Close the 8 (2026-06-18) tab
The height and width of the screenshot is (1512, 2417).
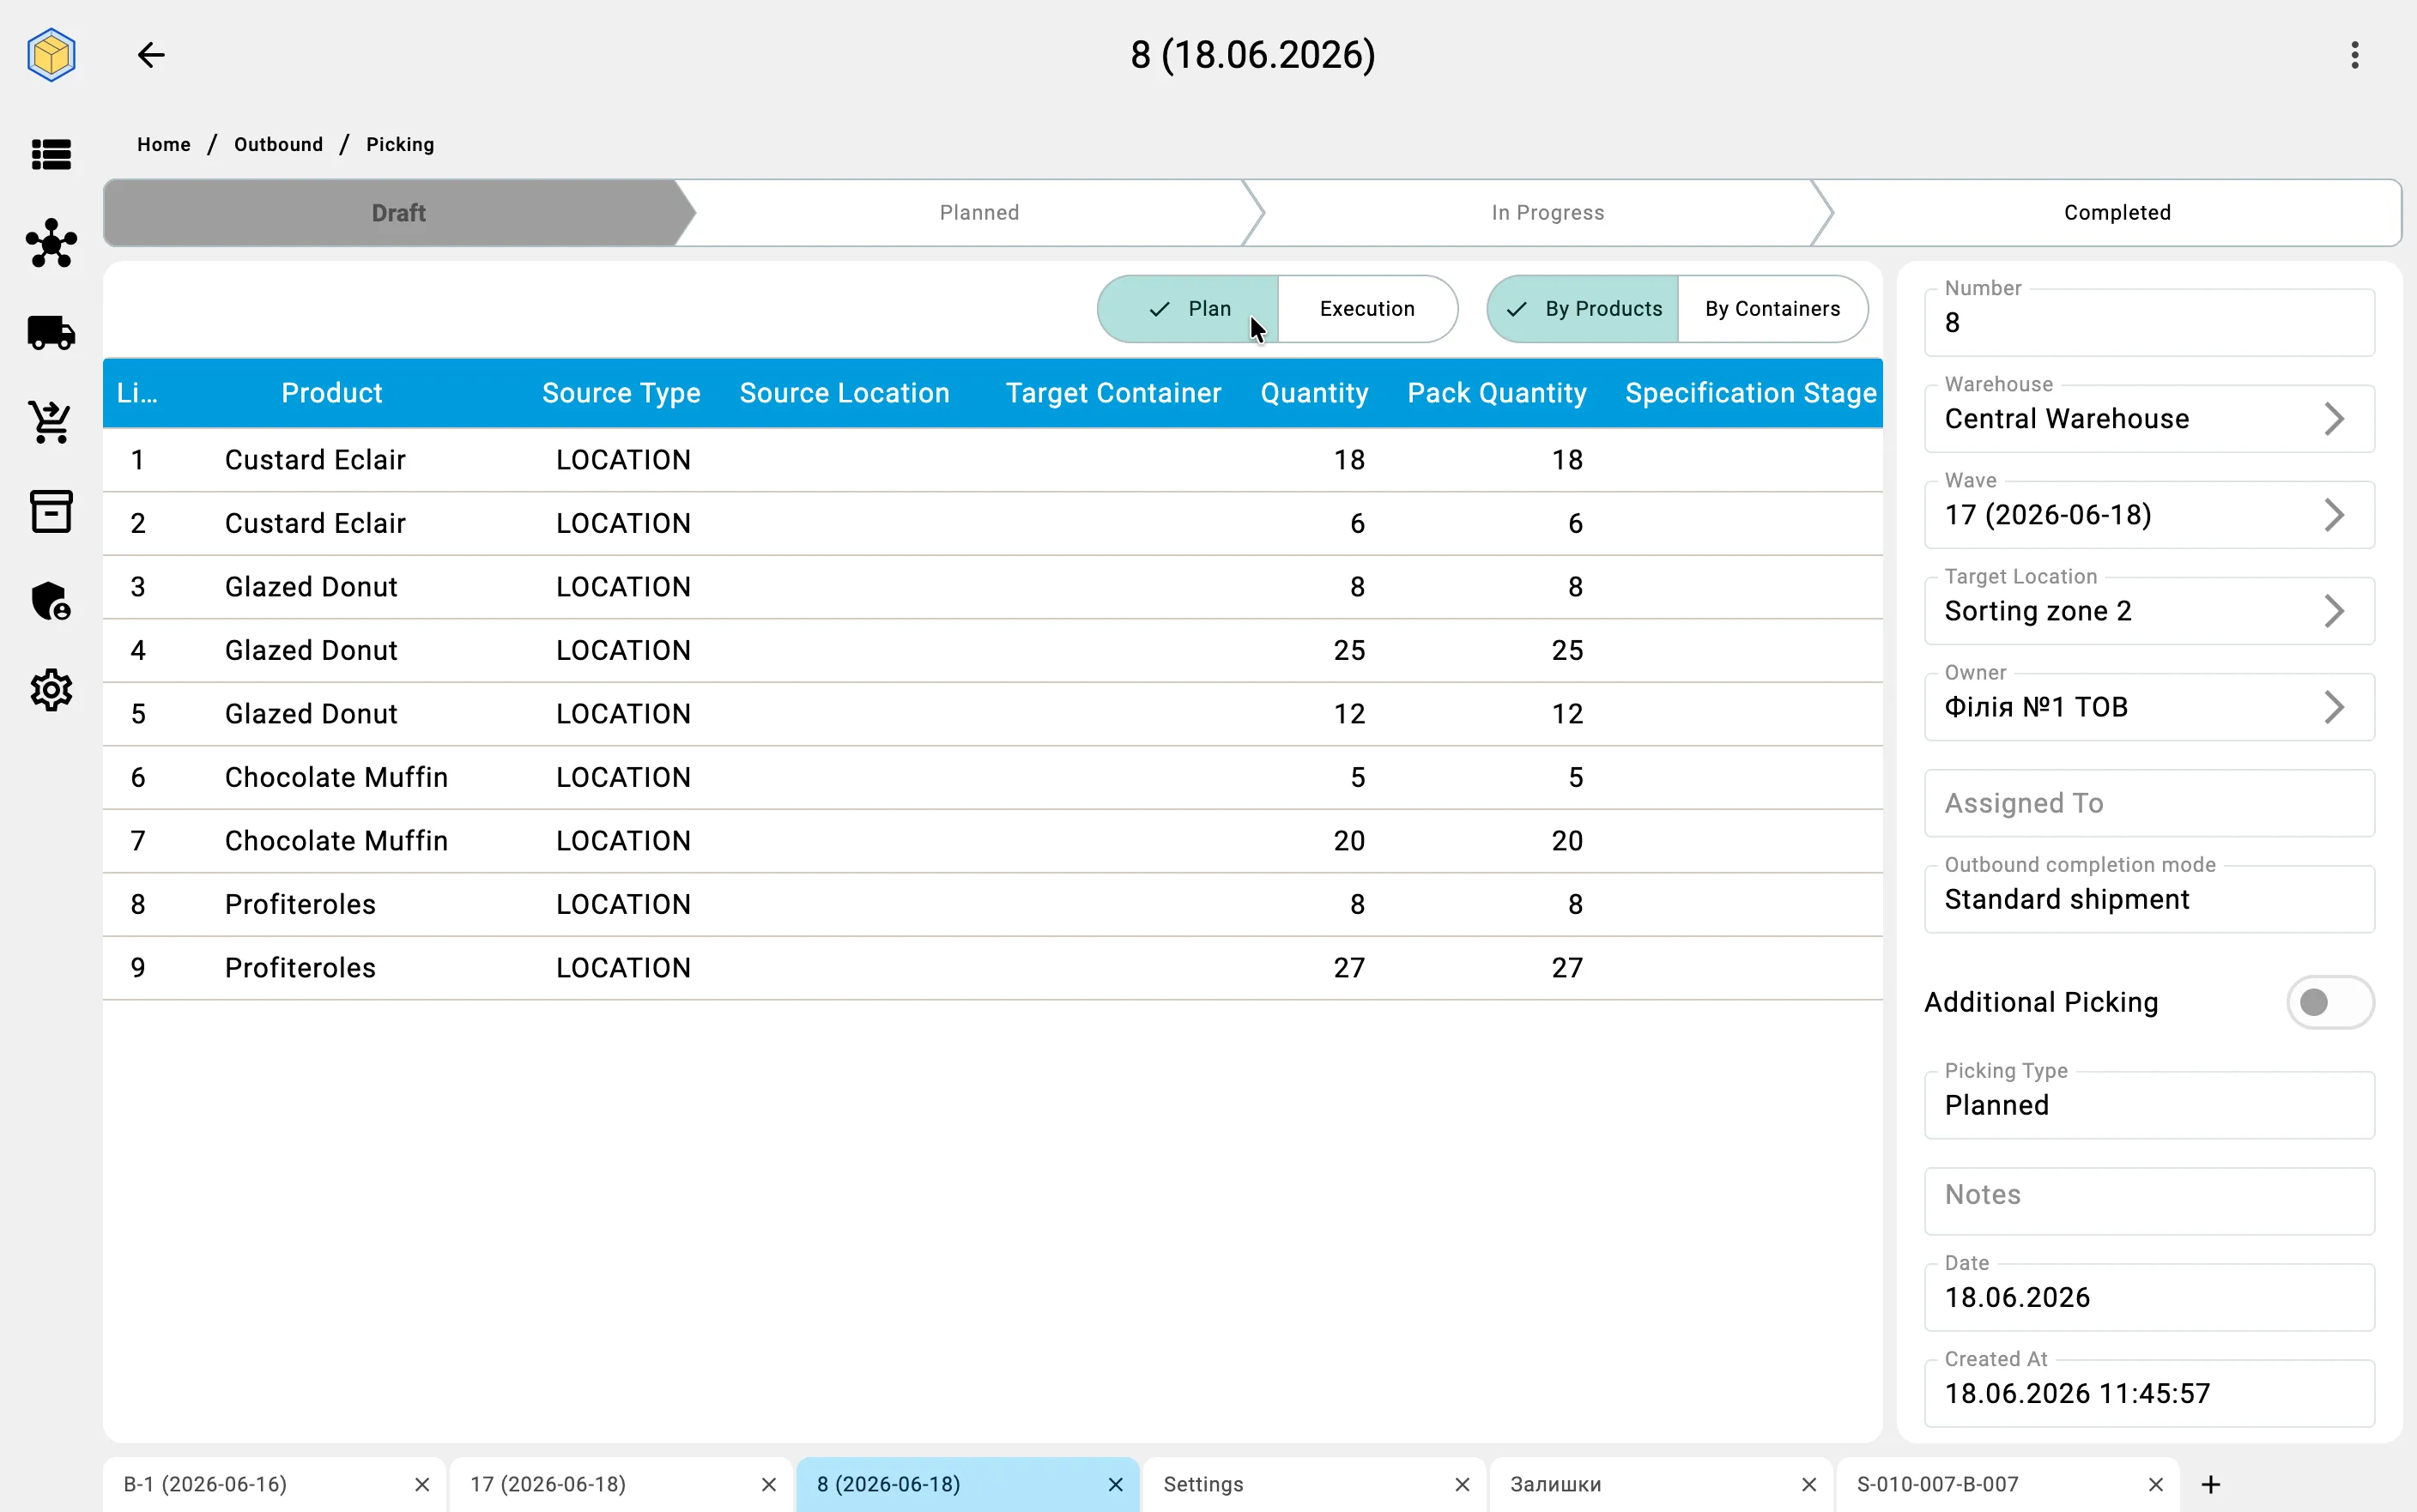(1115, 1484)
